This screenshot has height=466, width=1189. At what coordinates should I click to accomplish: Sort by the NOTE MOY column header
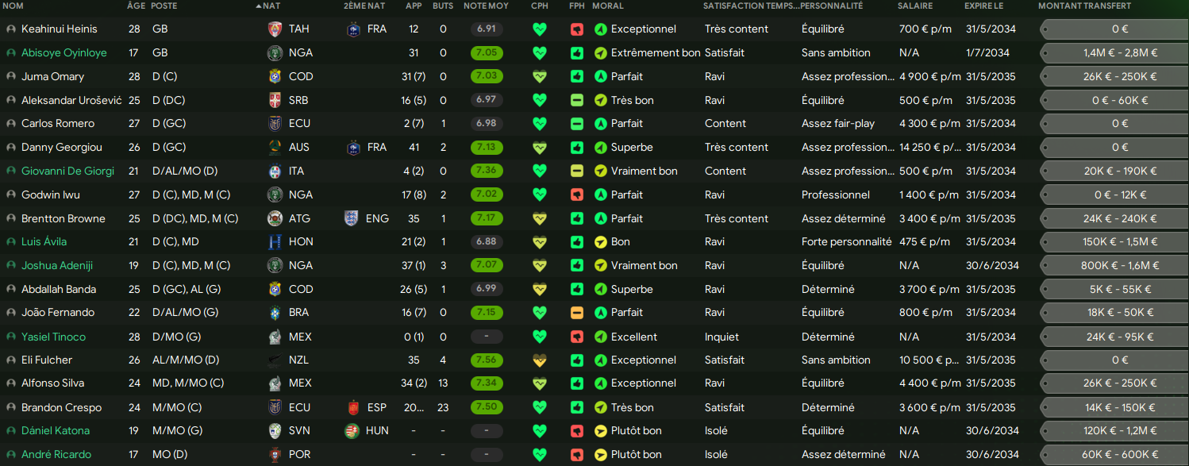click(486, 6)
